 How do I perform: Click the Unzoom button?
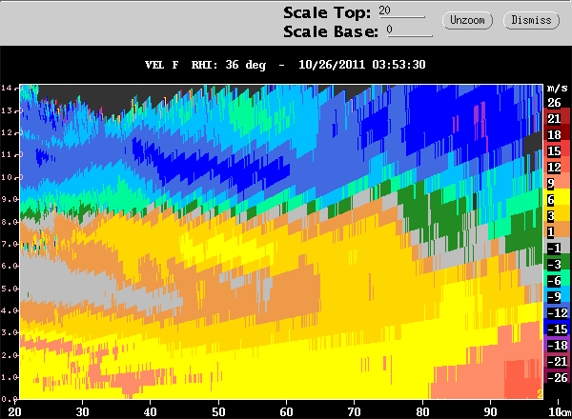tap(467, 20)
